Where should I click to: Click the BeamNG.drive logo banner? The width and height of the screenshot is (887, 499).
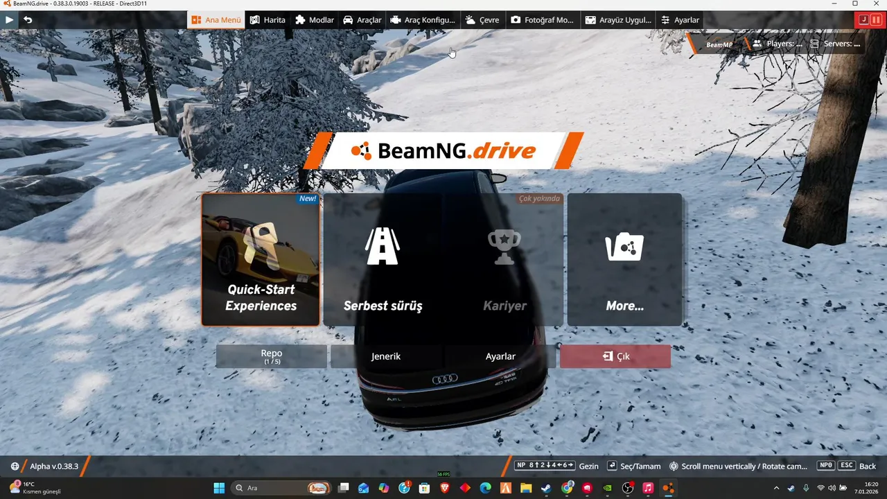coord(443,151)
